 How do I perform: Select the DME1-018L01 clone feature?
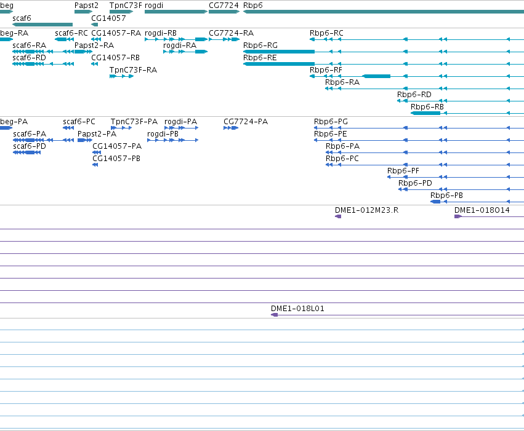tap(397, 315)
